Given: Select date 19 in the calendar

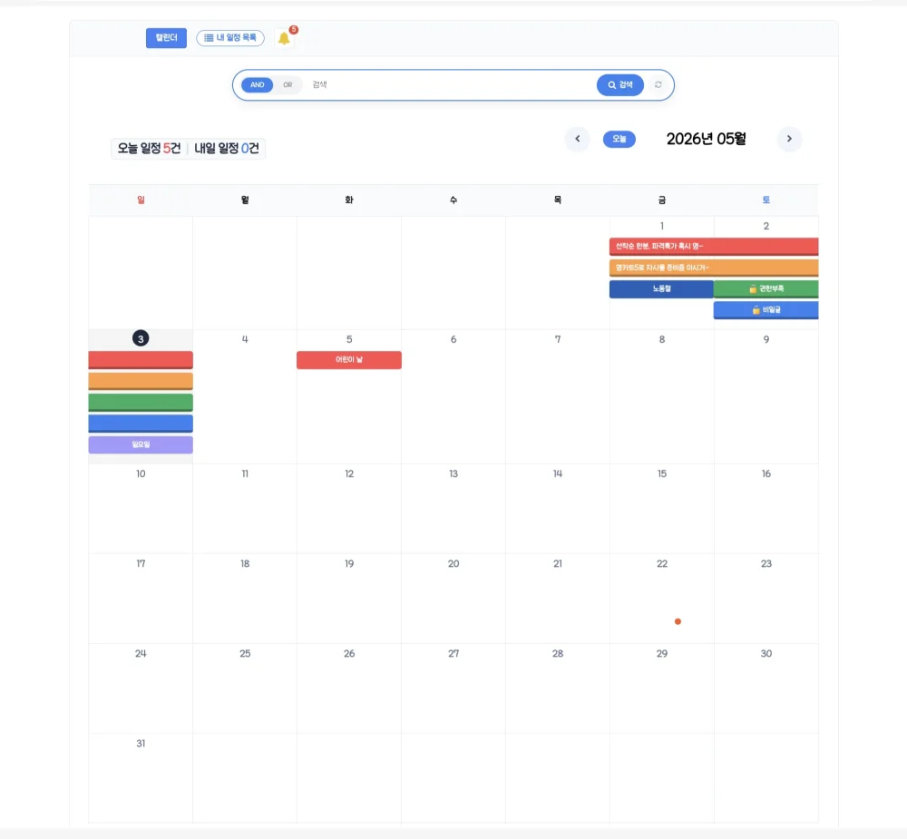Looking at the screenshot, I should click(349, 563).
